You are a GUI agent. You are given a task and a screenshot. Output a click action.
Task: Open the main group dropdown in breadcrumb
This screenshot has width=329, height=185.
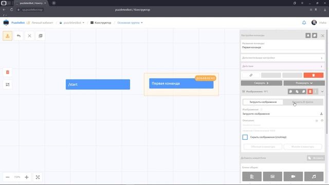(130, 23)
